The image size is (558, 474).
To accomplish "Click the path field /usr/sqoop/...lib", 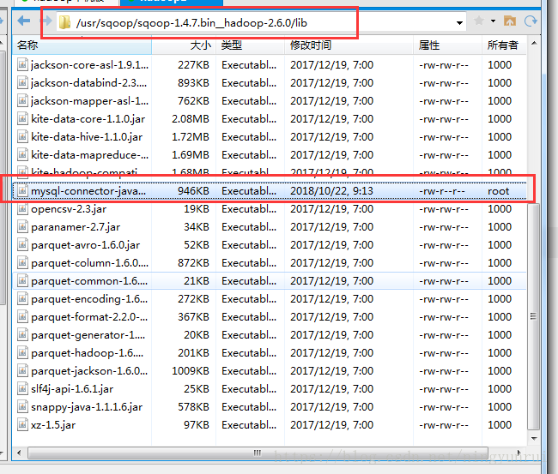I will click(262, 23).
